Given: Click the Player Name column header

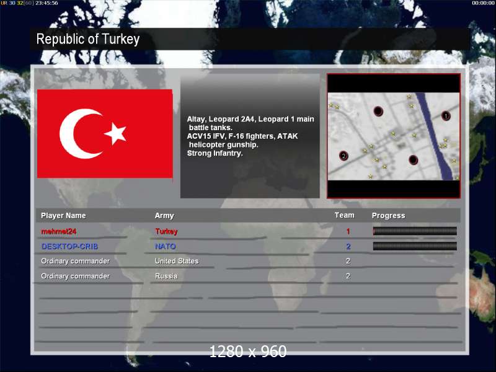Looking at the screenshot, I should pyautogui.click(x=63, y=216).
